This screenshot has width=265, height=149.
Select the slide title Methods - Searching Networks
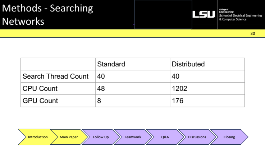pyautogui.click(x=47, y=15)
